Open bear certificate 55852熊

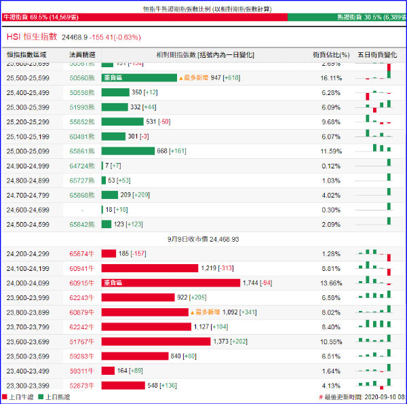[82, 122]
